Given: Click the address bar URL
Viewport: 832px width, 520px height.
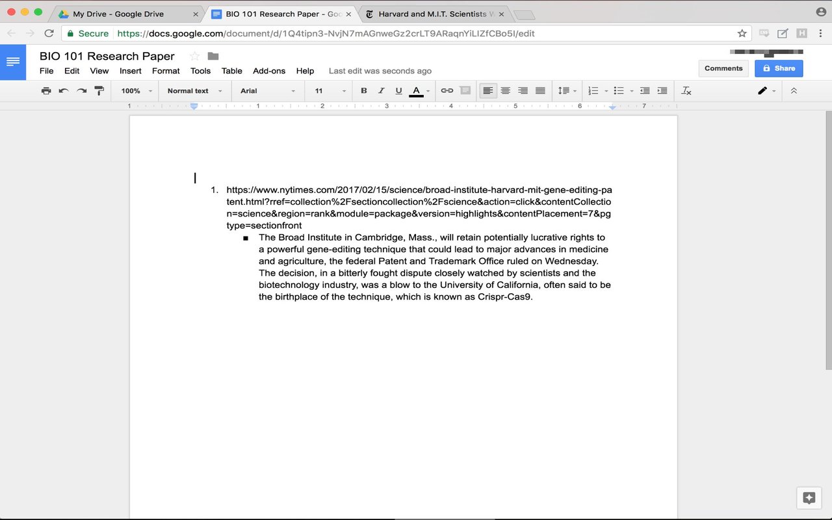Looking at the screenshot, I should click(x=326, y=33).
